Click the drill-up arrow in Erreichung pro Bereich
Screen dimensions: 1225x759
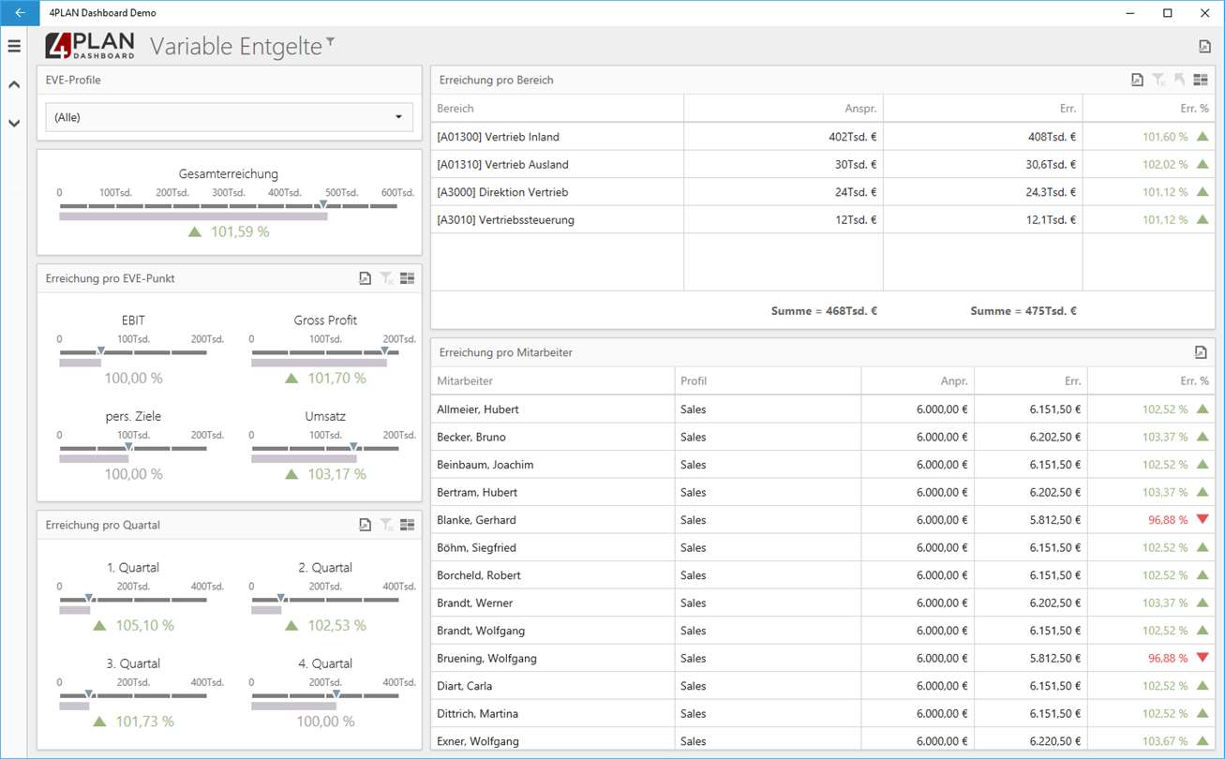(1180, 81)
